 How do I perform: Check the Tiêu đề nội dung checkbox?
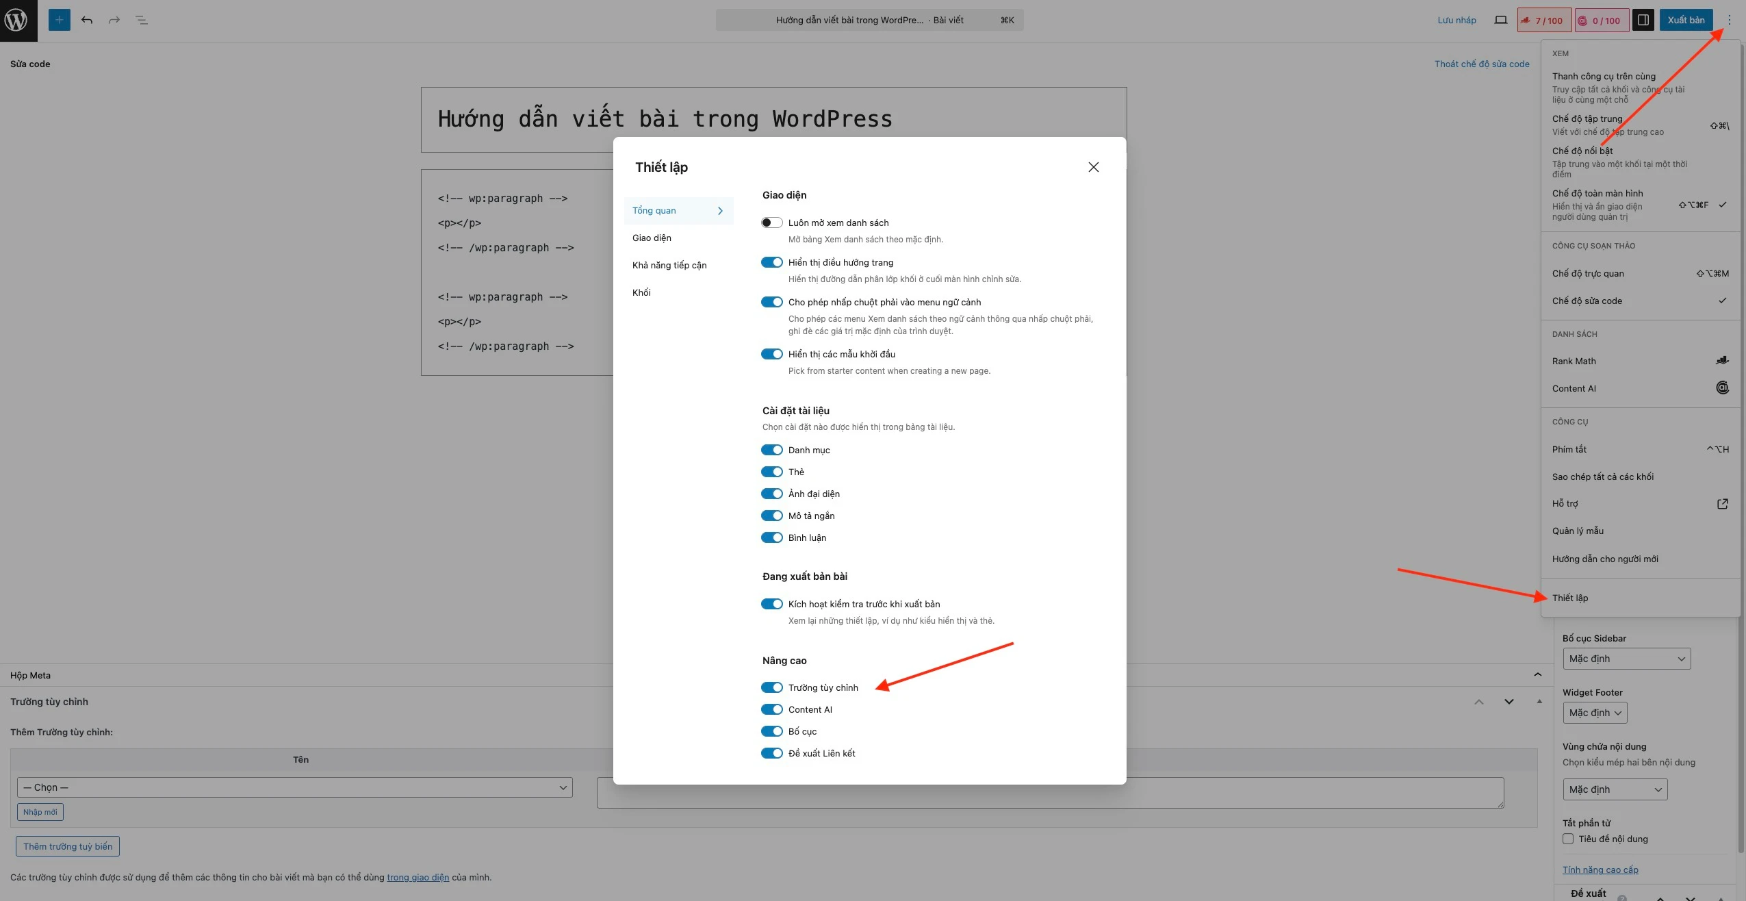(1568, 839)
